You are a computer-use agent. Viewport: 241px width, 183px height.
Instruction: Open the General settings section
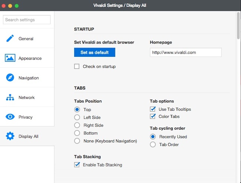27,38
